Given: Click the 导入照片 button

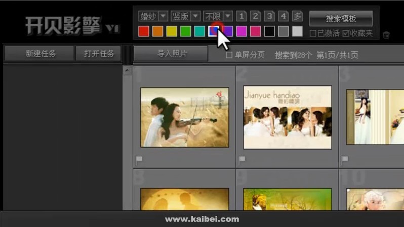Looking at the screenshot, I should tap(171, 54).
